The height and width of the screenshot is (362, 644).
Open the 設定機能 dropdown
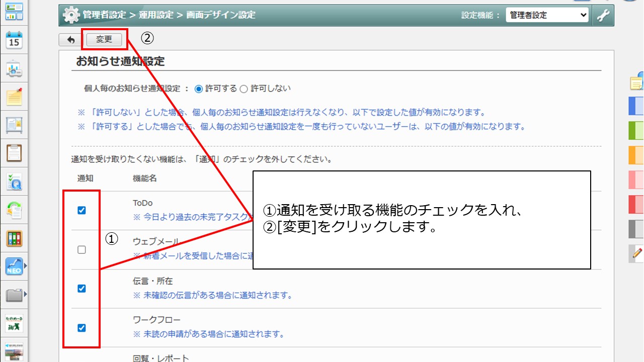click(547, 15)
